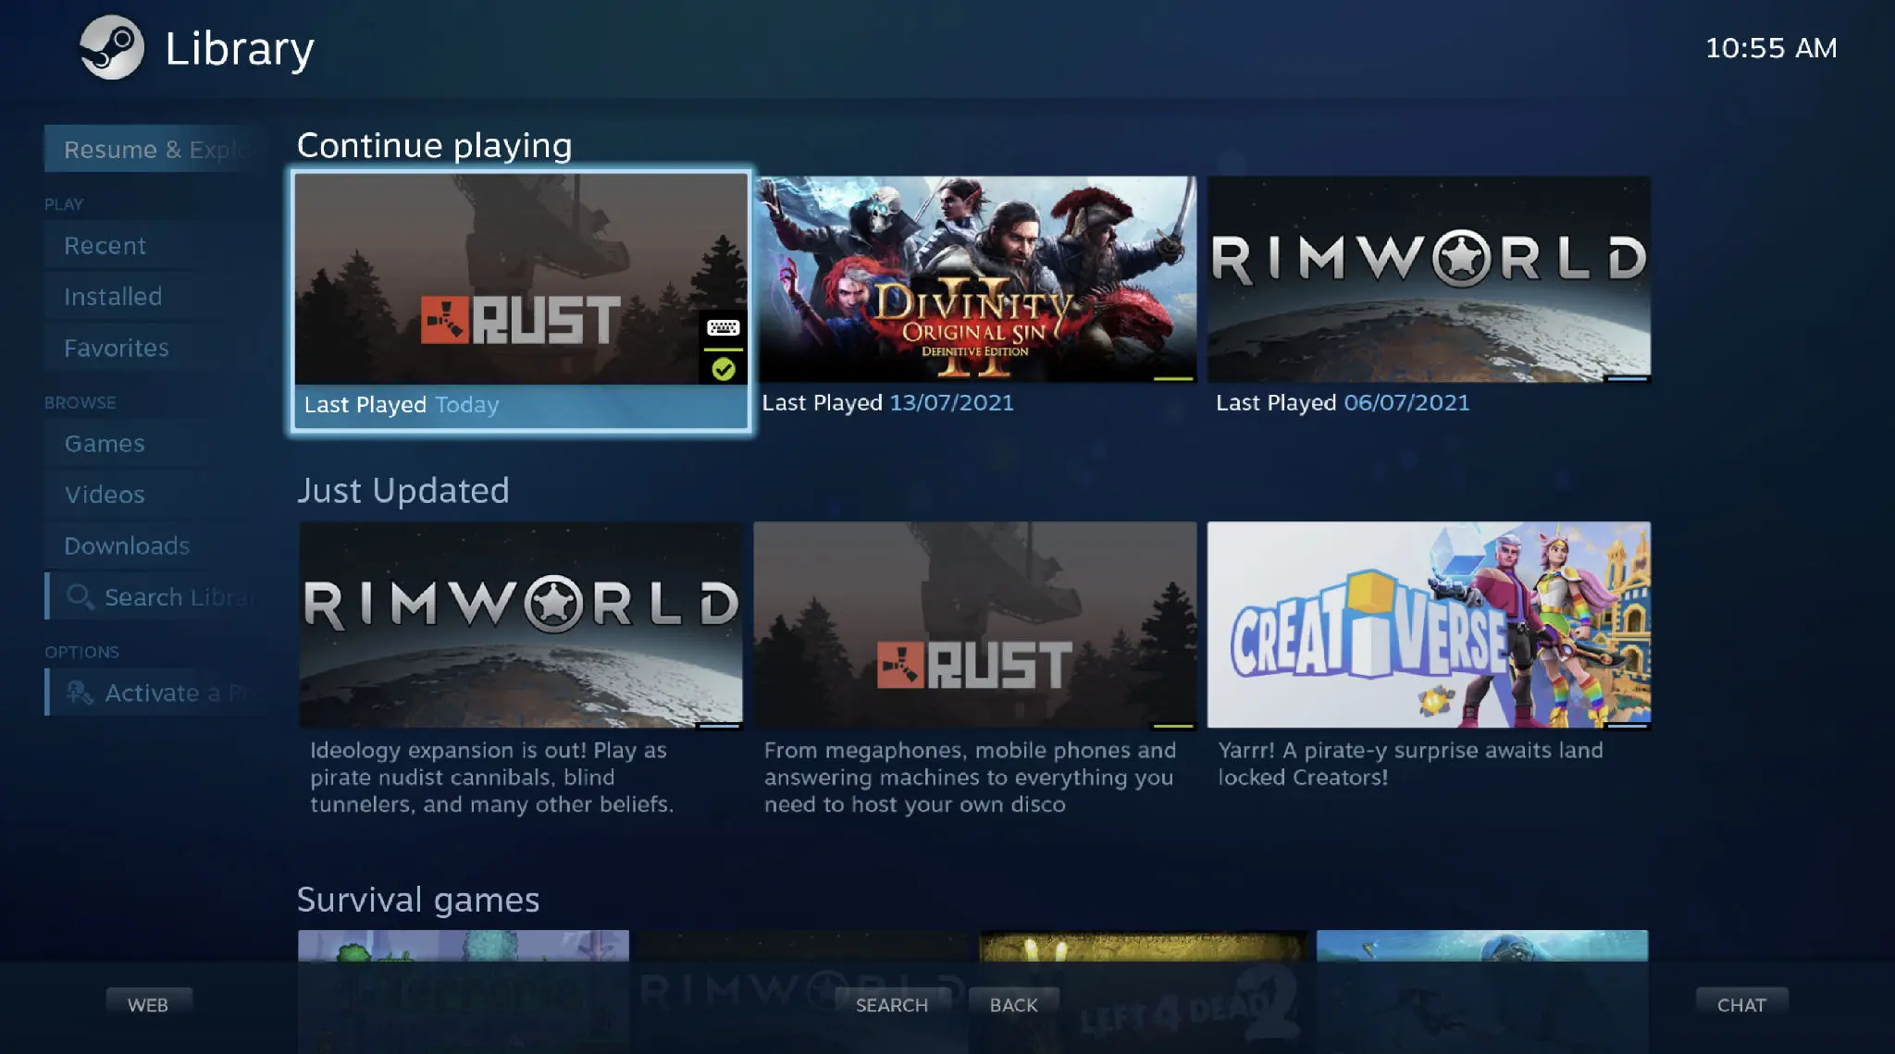Click the Creativerse tile in Just Updated
The image size is (1895, 1054).
click(x=1428, y=626)
